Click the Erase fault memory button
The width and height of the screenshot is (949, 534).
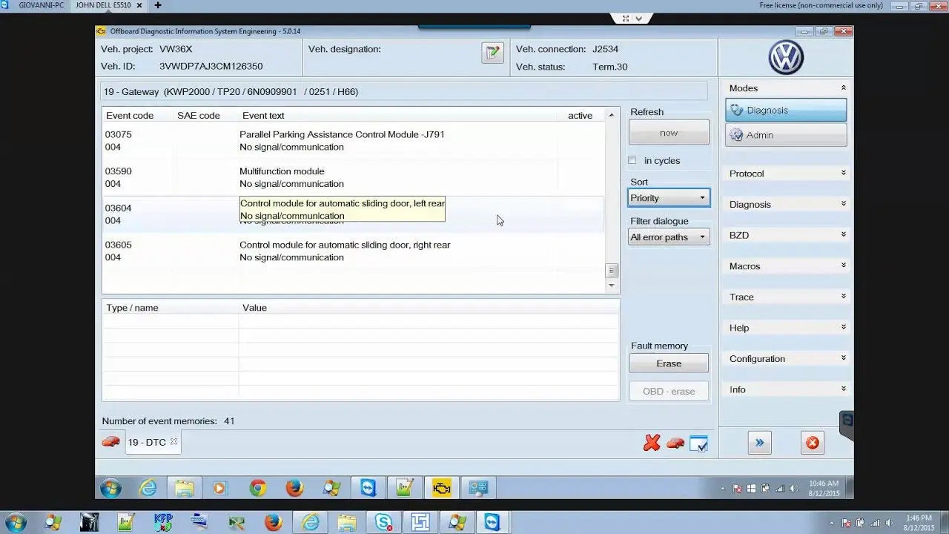669,363
